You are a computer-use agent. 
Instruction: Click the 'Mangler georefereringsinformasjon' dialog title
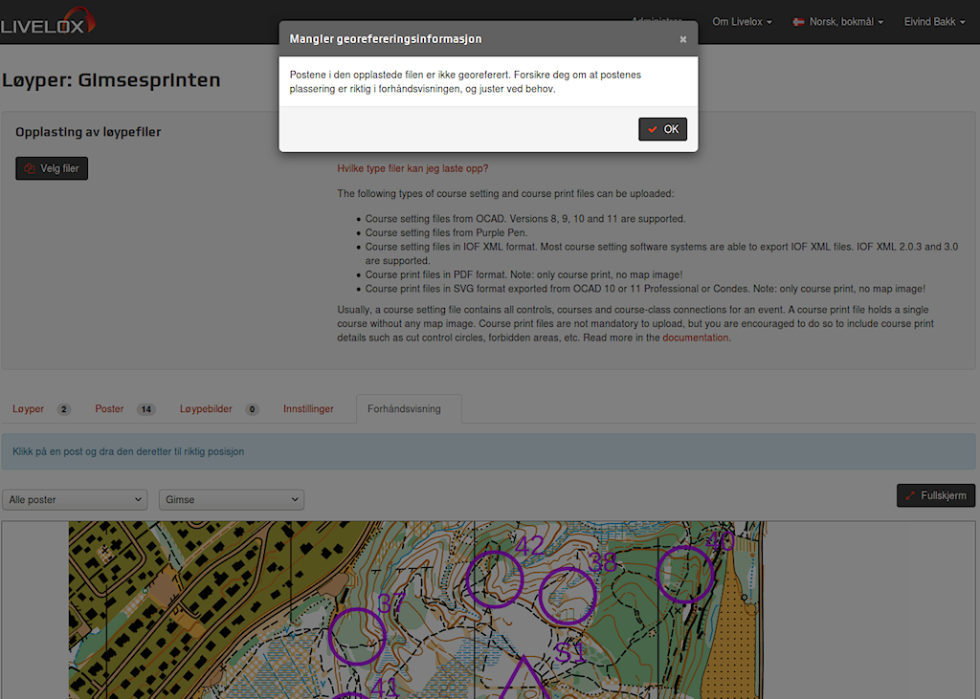point(386,39)
